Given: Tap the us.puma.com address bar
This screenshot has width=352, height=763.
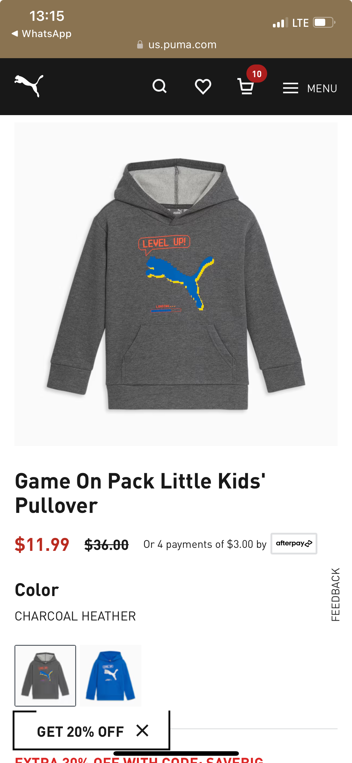Looking at the screenshot, I should click(x=176, y=45).
